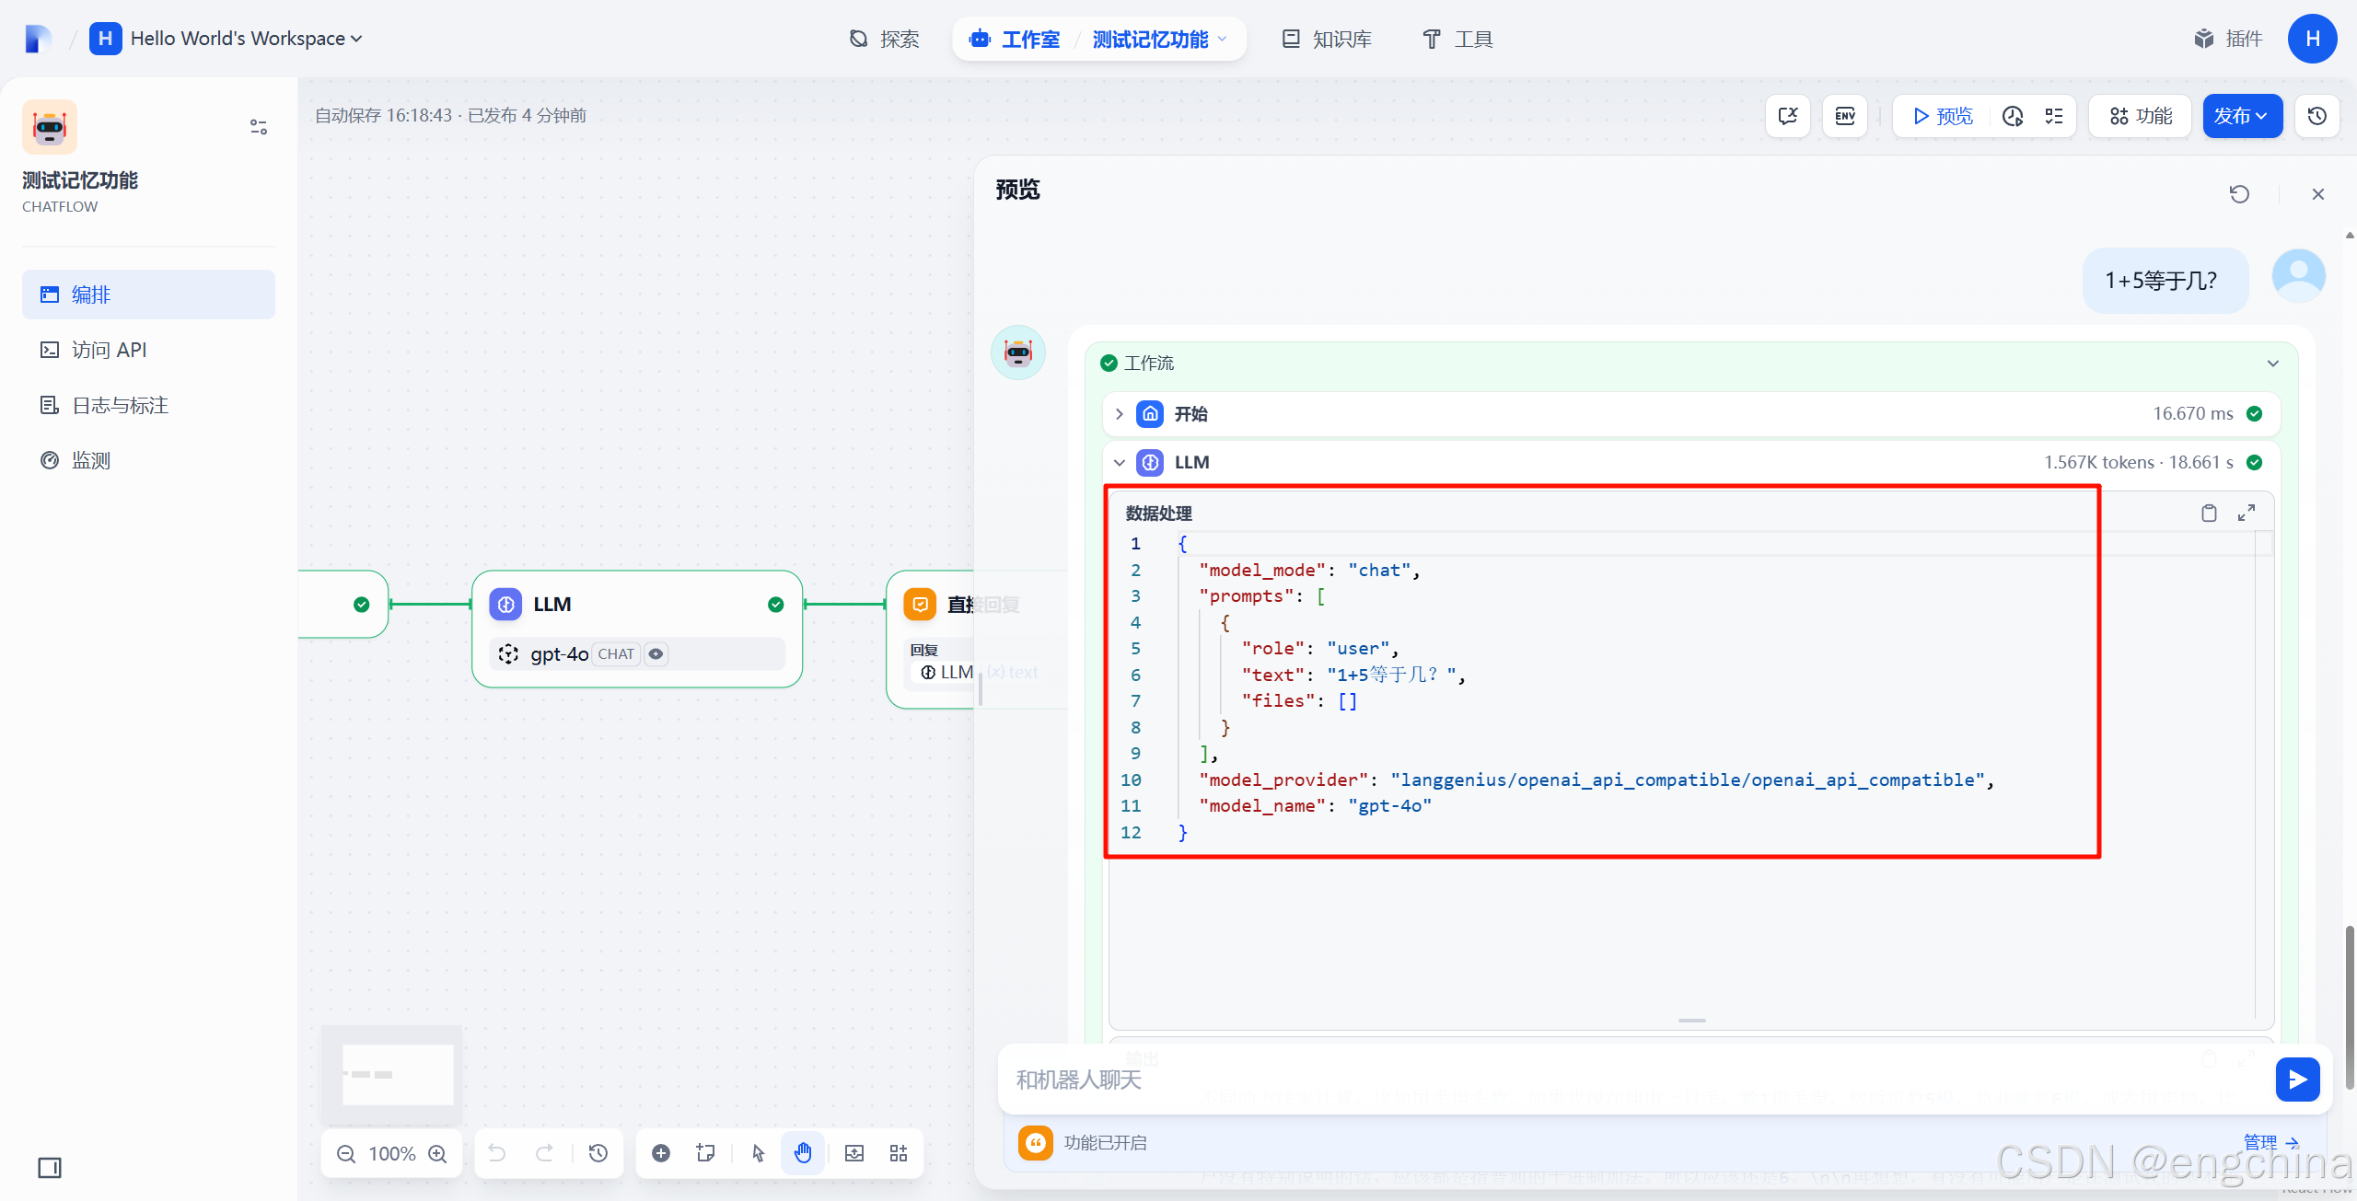
Task: Click the zoom out magnifier icon
Action: coord(346,1153)
